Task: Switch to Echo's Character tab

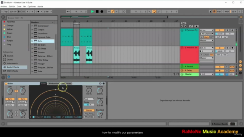Action: 66,84
